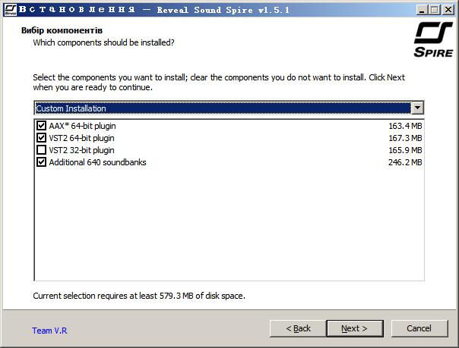
Task: Close the installer window
Action: 448,10
